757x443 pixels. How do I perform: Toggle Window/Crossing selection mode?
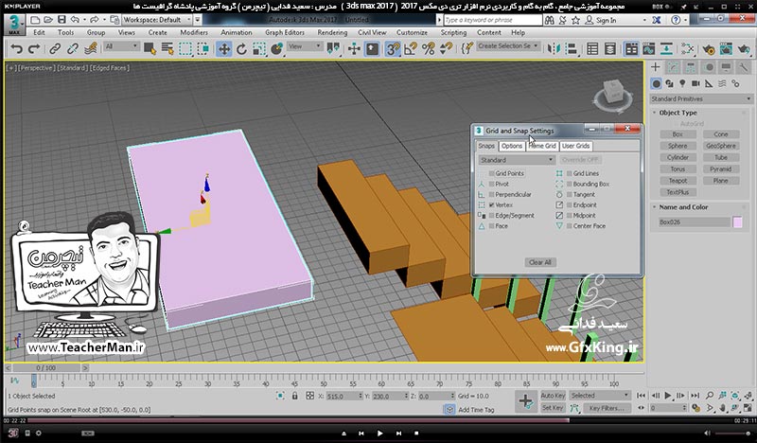point(203,49)
